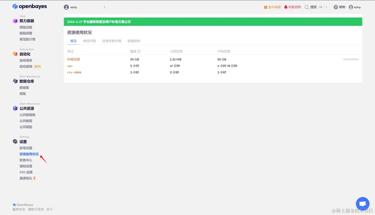Click the 数据仓库 section icon
This screenshot has width=375, height=215.
point(15,81)
